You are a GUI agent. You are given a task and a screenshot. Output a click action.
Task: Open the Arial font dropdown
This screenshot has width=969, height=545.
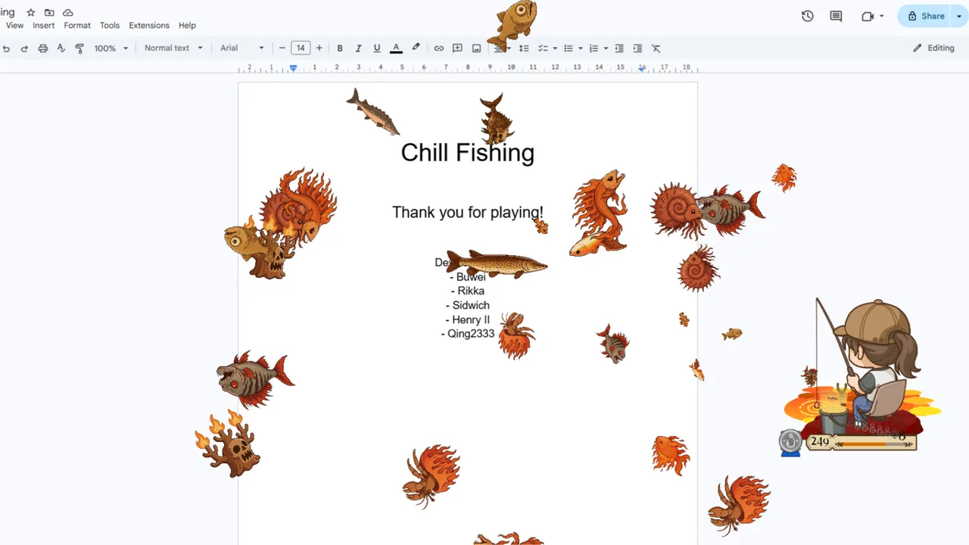[242, 48]
